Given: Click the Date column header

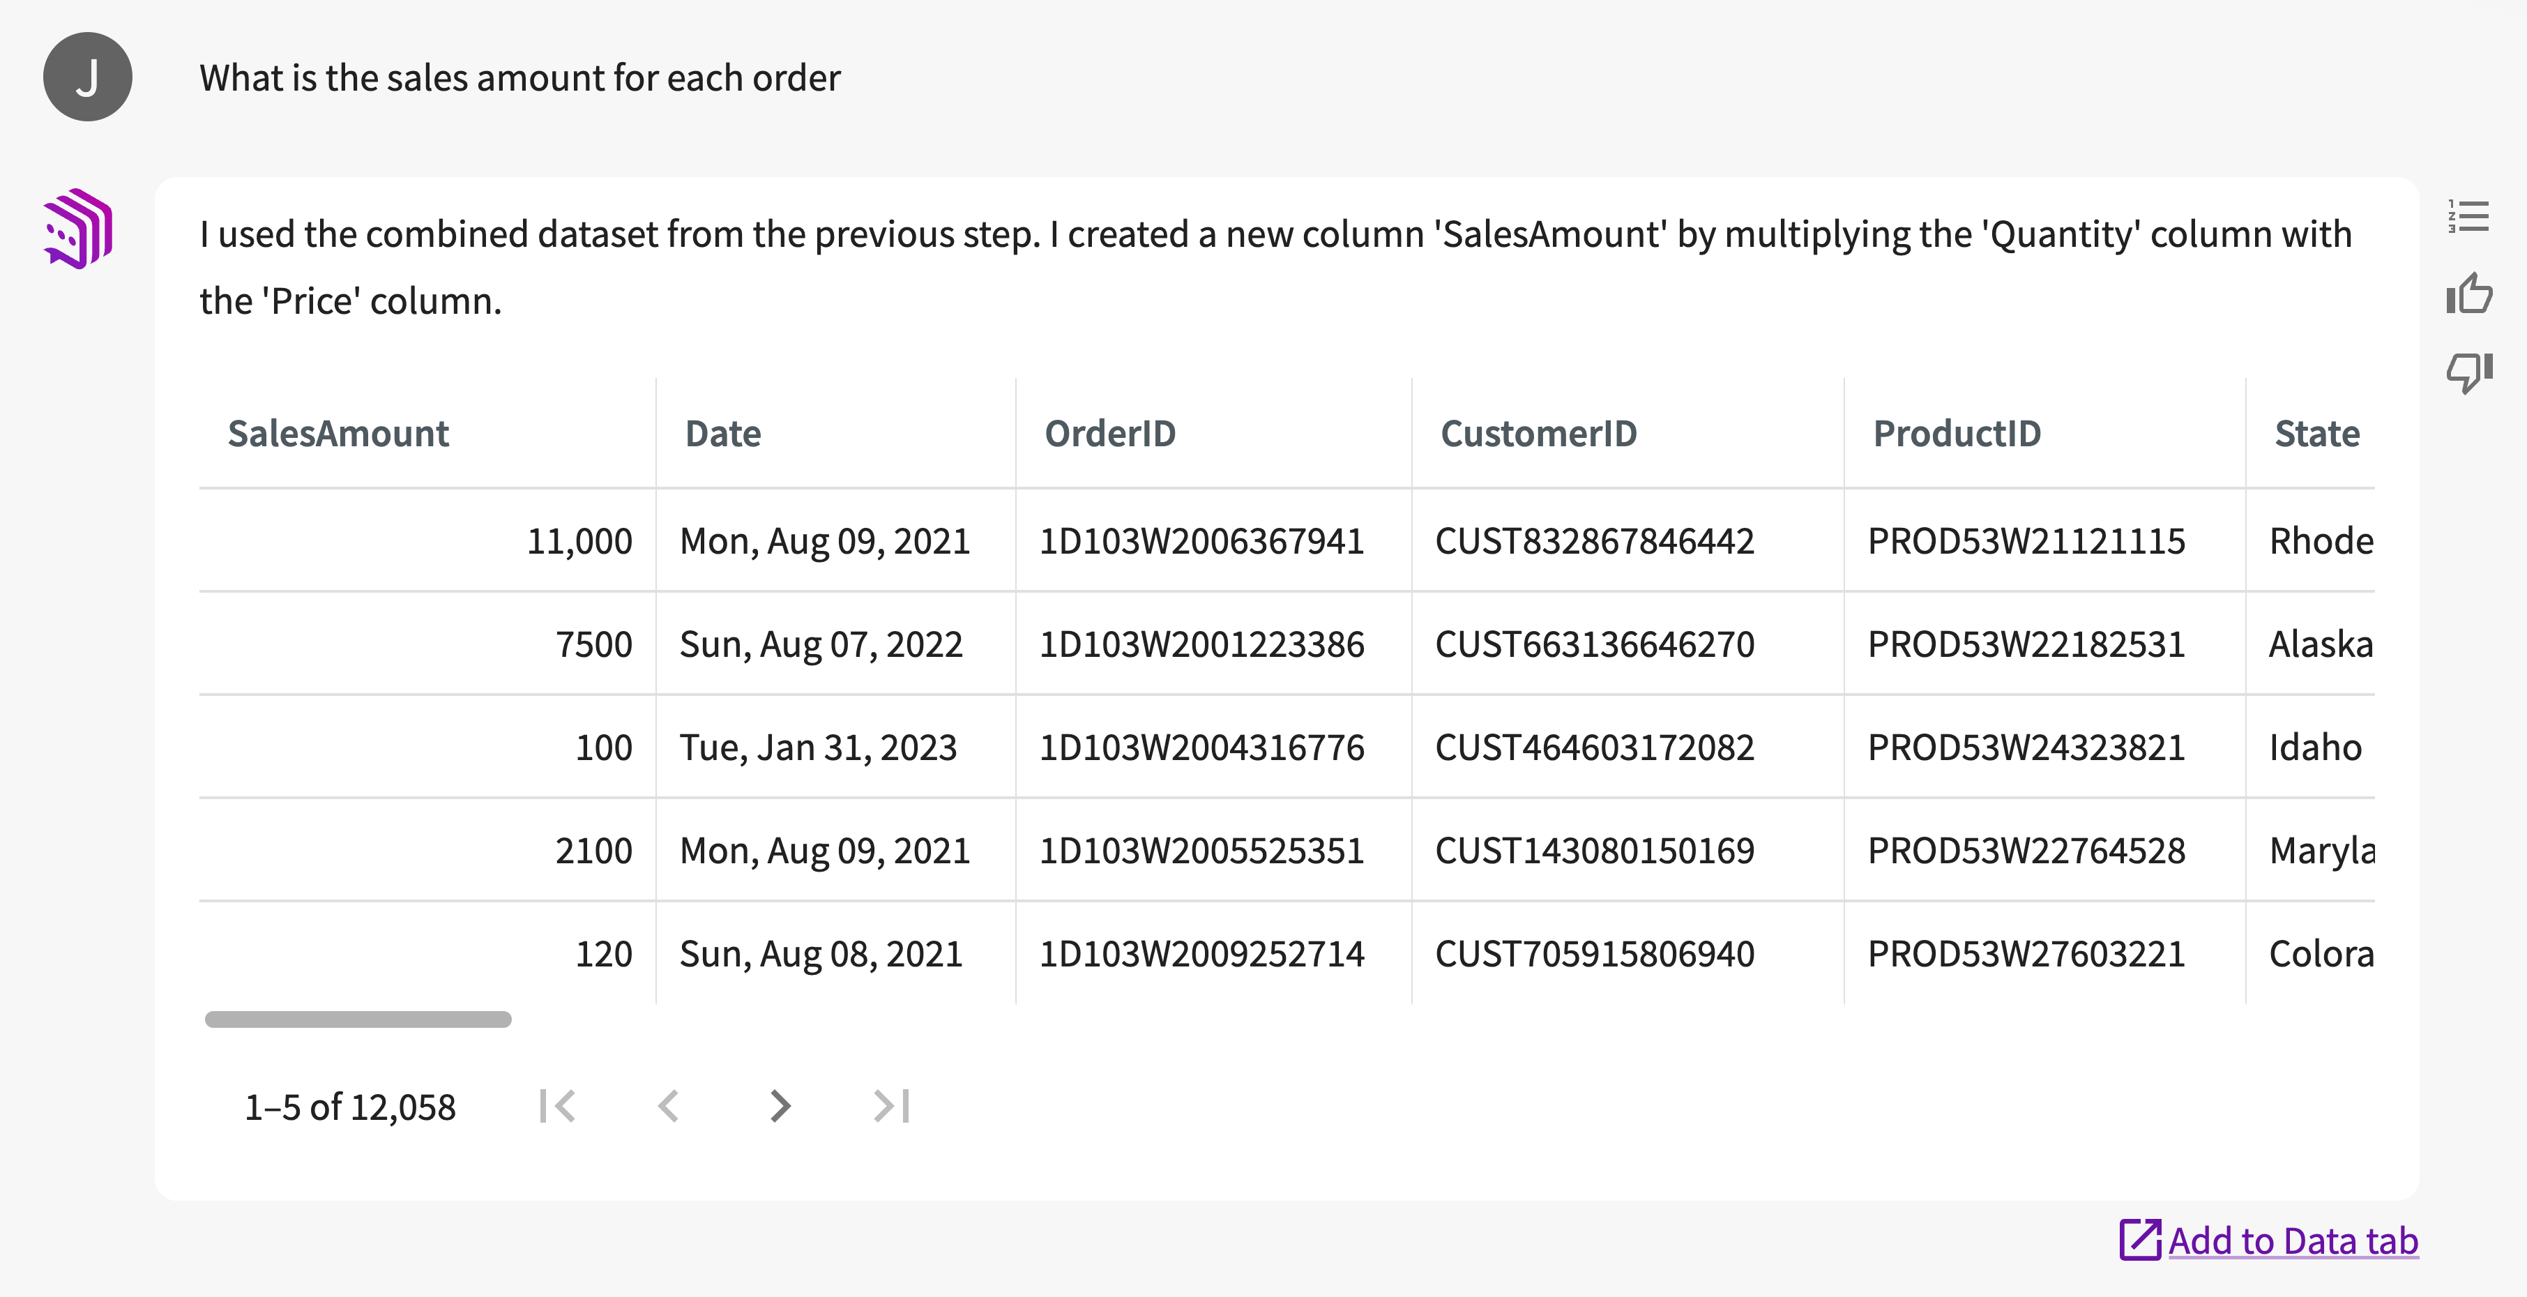Looking at the screenshot, I should pyautogui.click(x=723, y=434).
